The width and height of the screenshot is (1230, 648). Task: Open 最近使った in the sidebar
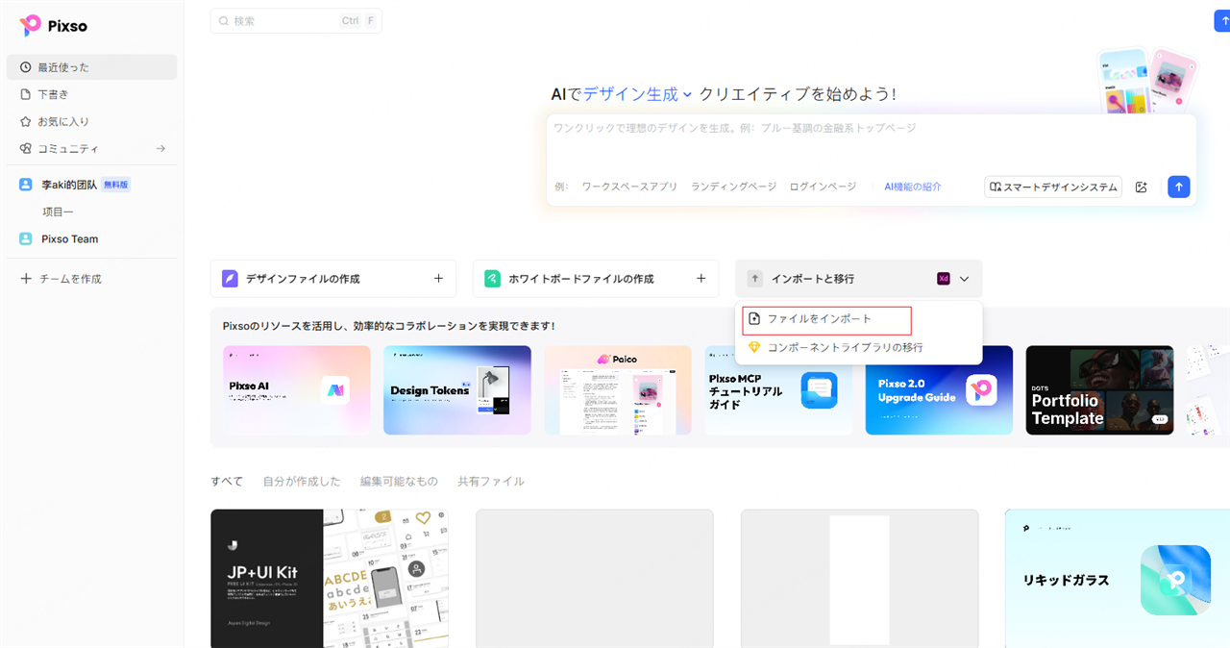[x=92, y=67]
